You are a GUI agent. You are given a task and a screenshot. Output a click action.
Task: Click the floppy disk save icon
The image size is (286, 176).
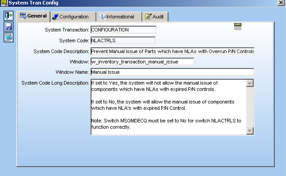point(9,27)
